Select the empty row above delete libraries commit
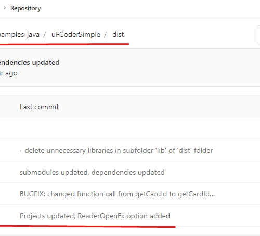The height and width of the screenshot is (236, 260). (130, 128)
